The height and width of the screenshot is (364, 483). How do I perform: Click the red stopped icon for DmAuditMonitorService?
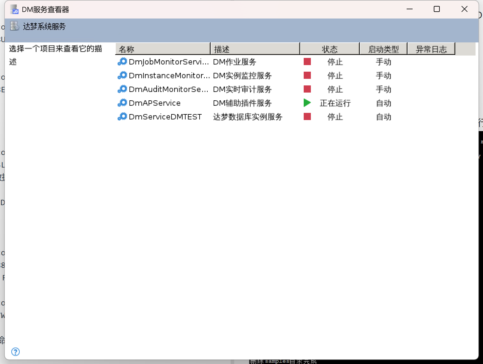[307, 89]
